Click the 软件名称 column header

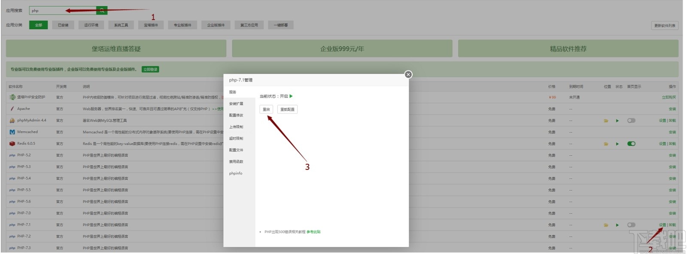pos(15,87)
